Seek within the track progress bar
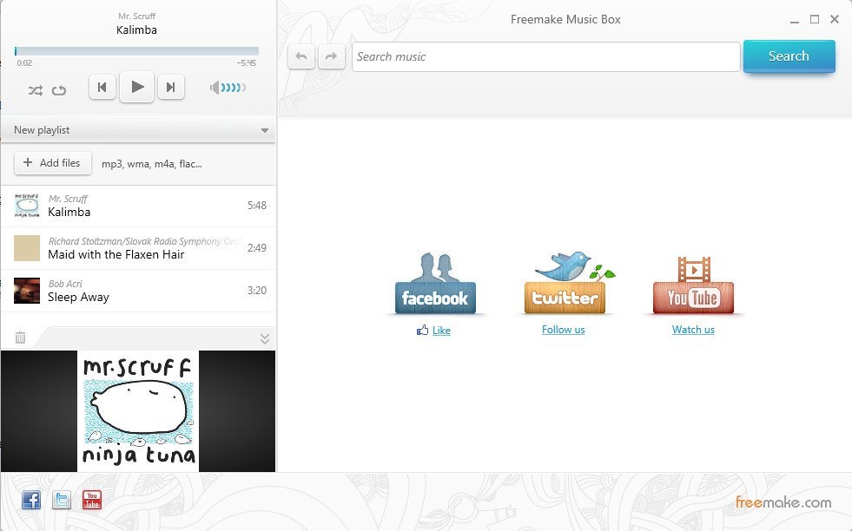The width and height of the screenshot is (852, 531). point(137,51)
